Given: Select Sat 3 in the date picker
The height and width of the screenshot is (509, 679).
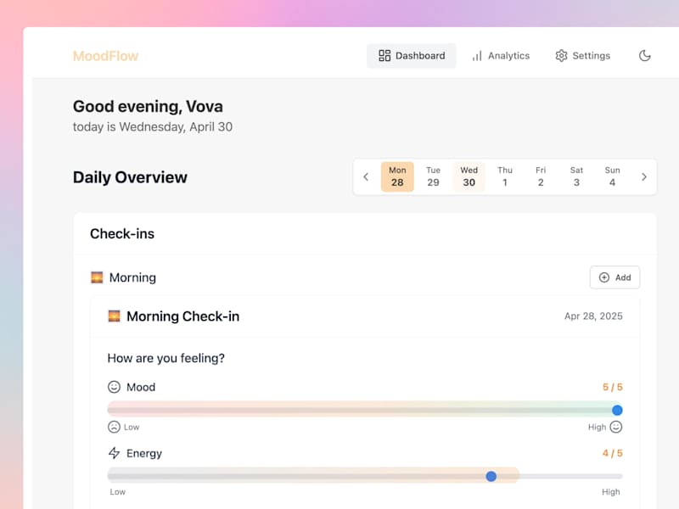Looking at the screenshot, I should (576, 176).
